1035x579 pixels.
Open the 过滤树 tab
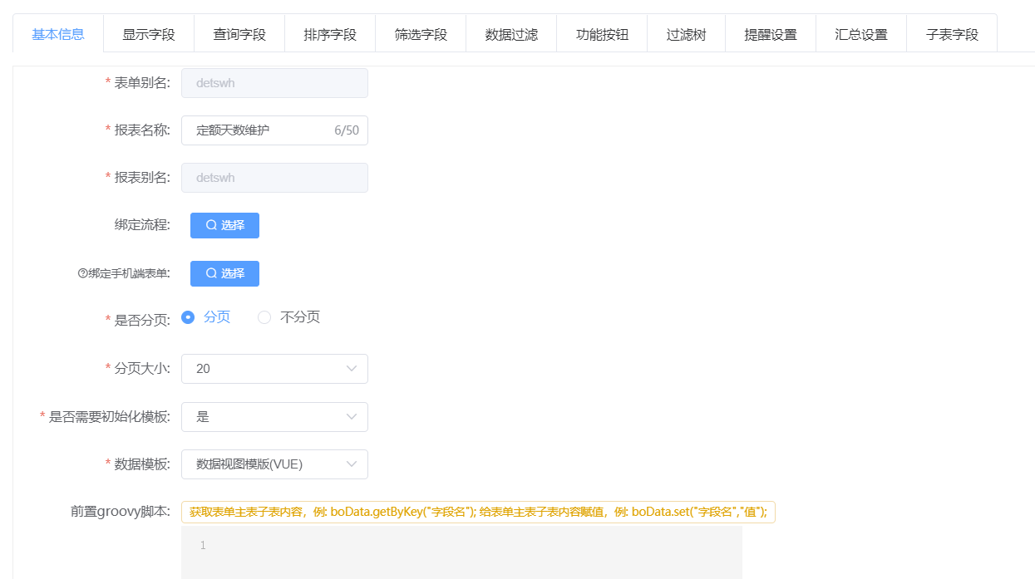pos(686,34)
